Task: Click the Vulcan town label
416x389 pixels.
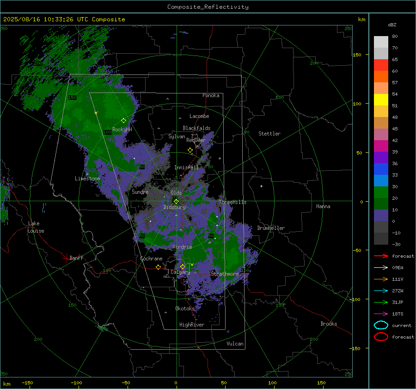Action: tap(235, 344)
